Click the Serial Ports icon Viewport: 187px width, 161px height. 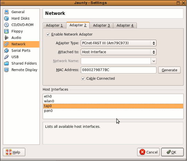7,50
